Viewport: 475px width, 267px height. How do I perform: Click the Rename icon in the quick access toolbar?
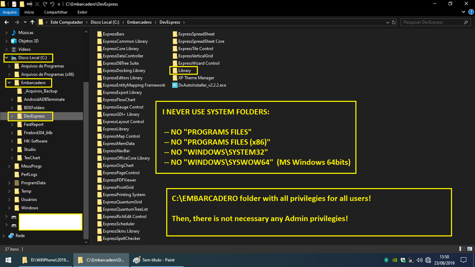(30, 4)
